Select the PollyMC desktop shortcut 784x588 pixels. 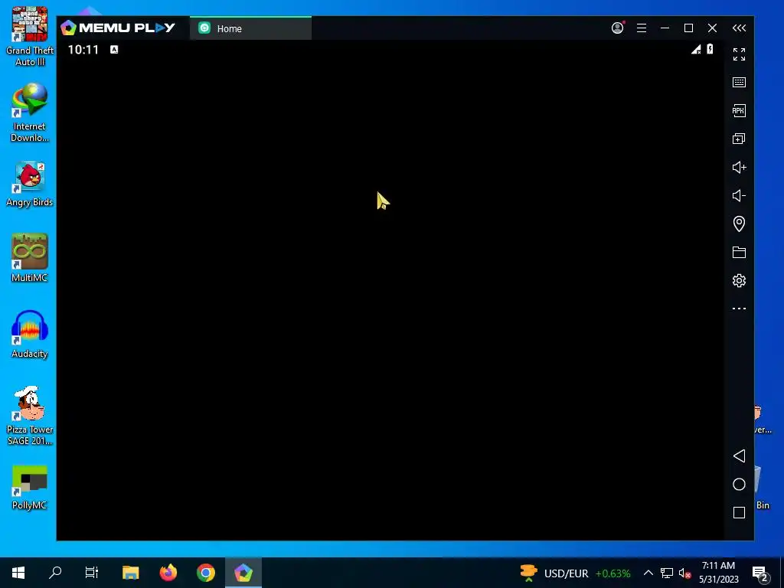30,488
